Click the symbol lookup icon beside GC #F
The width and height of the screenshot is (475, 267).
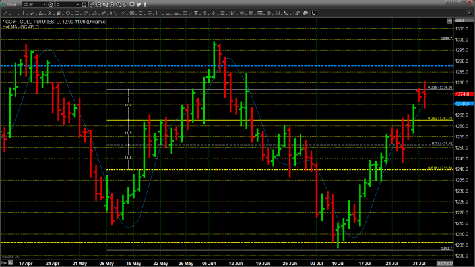[51, 5]
